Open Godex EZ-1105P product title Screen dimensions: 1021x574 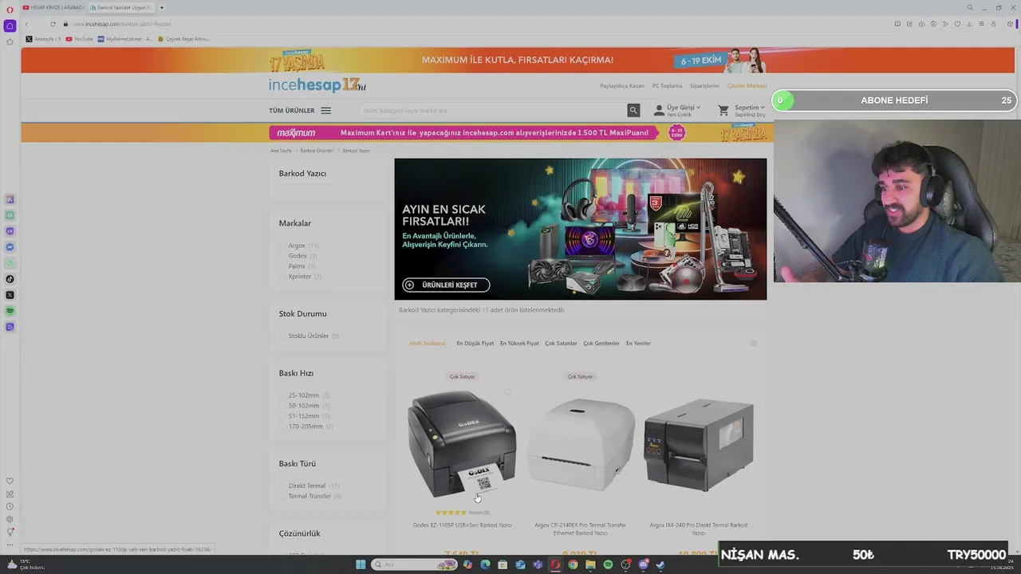click(462, 525)
